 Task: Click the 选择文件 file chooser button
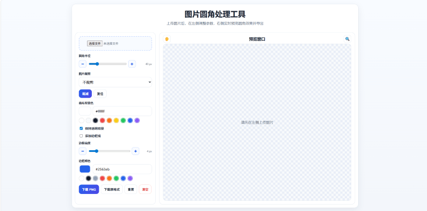95,44
